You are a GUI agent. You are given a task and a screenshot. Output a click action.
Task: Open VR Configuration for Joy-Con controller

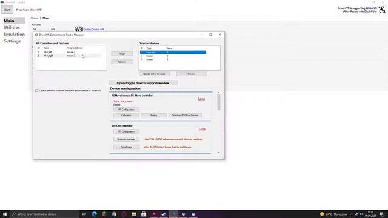126,131
